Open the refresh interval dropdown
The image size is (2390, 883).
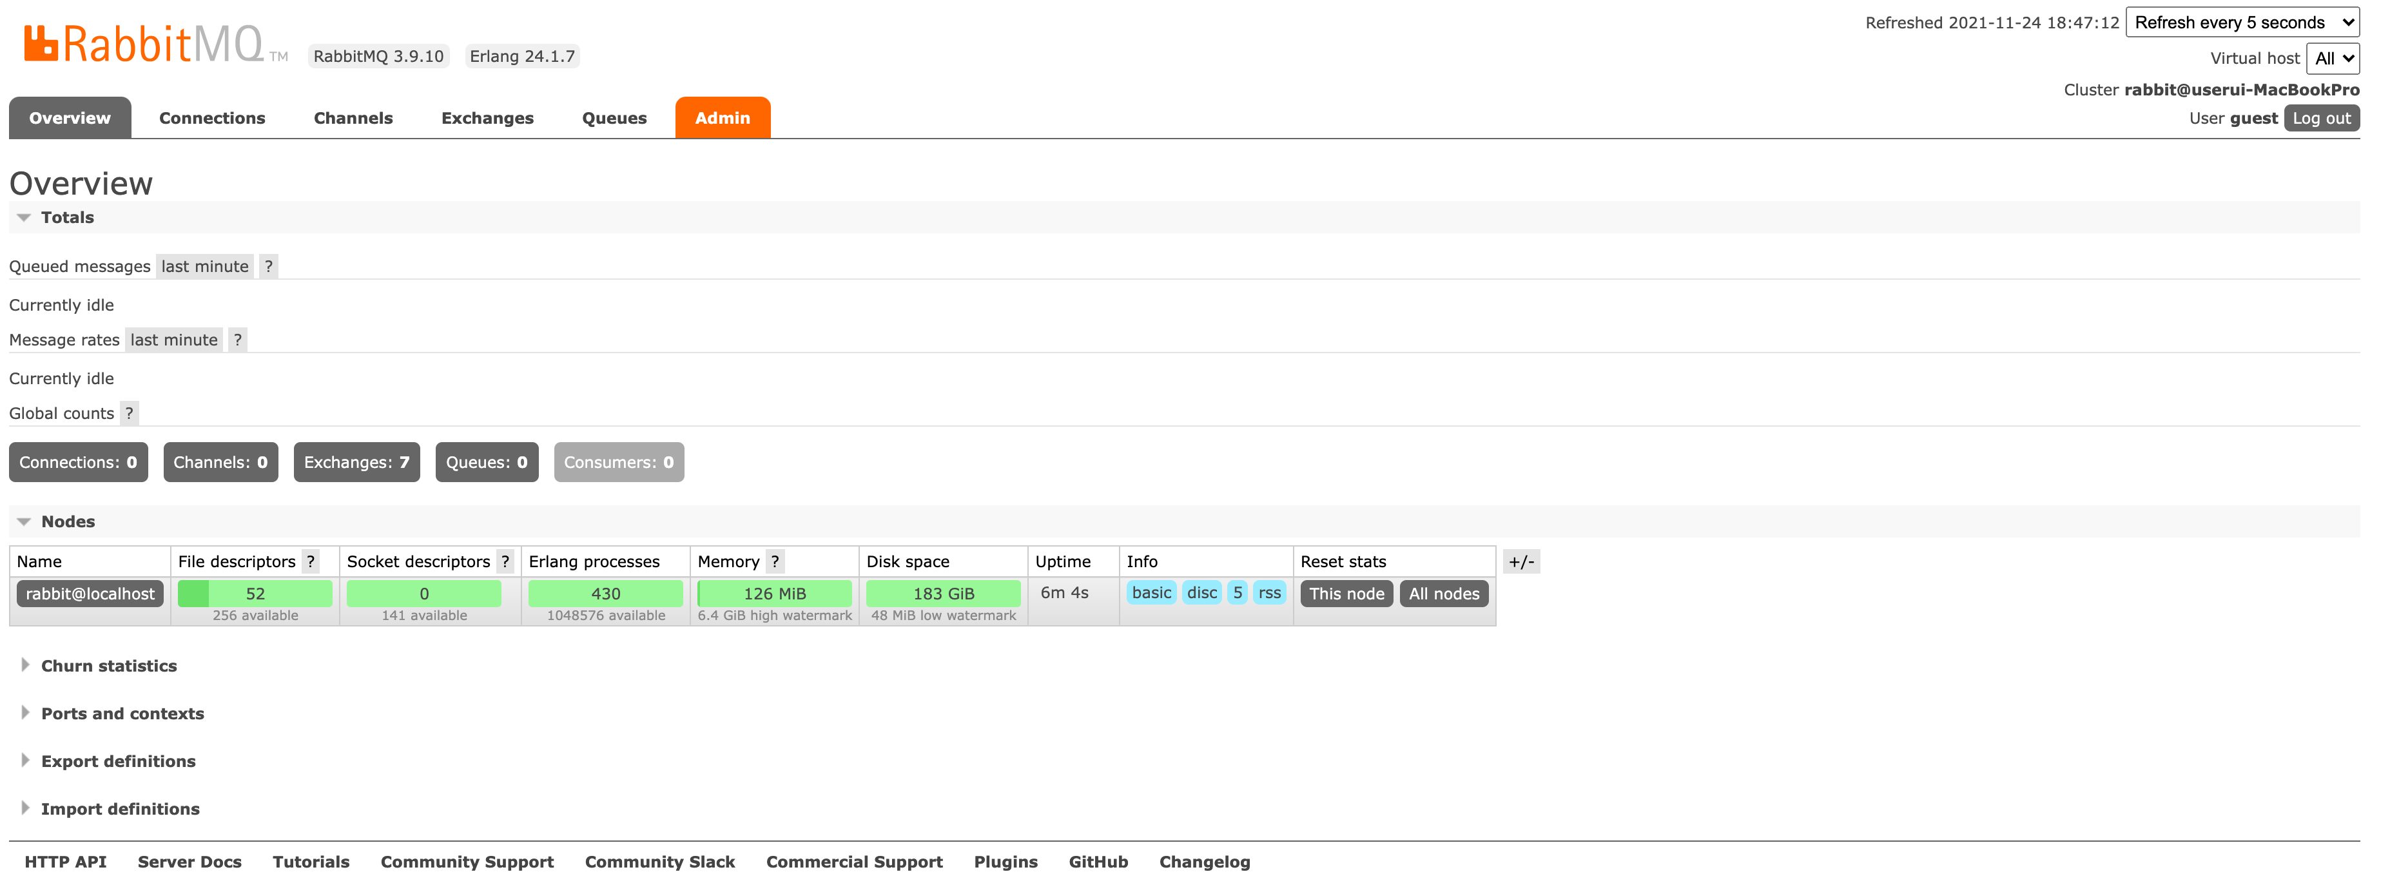coord(2242,23)
